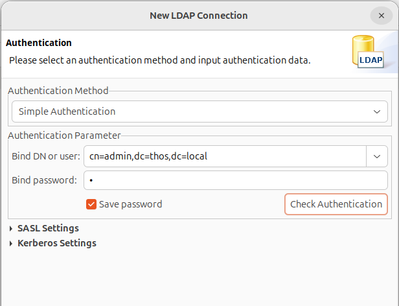Toggle the Save password checkbox
Viewport: 399px width, 306px height.
click(91, 204)
